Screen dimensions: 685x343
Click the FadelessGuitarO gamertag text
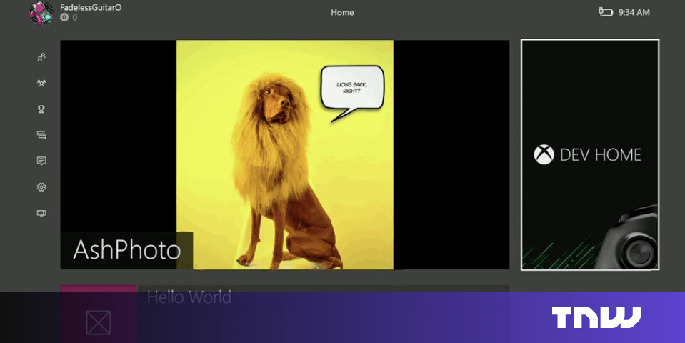click(x=91, y=7)
